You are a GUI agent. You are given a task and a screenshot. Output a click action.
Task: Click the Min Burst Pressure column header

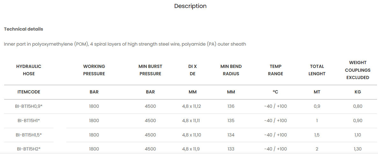(150, 70)
